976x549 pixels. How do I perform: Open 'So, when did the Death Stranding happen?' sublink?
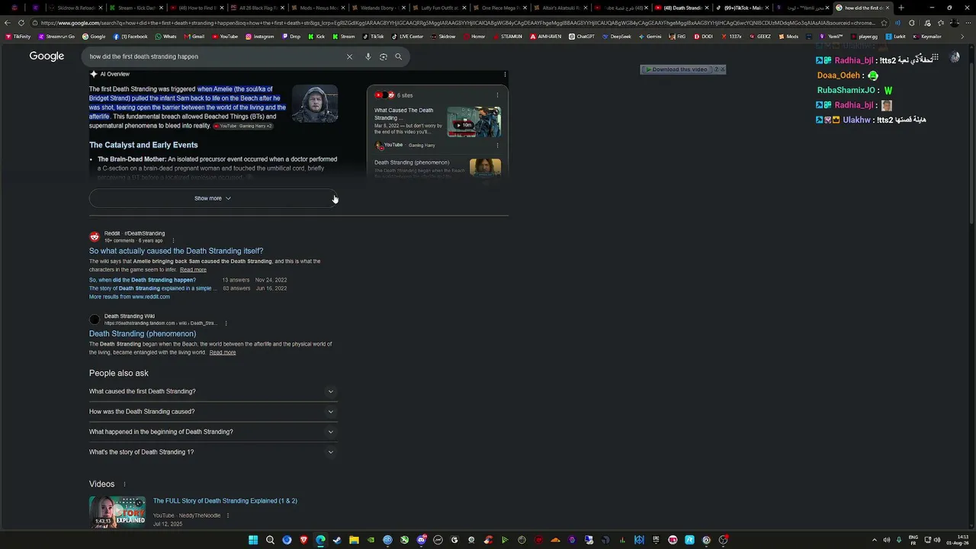(143, 280)
